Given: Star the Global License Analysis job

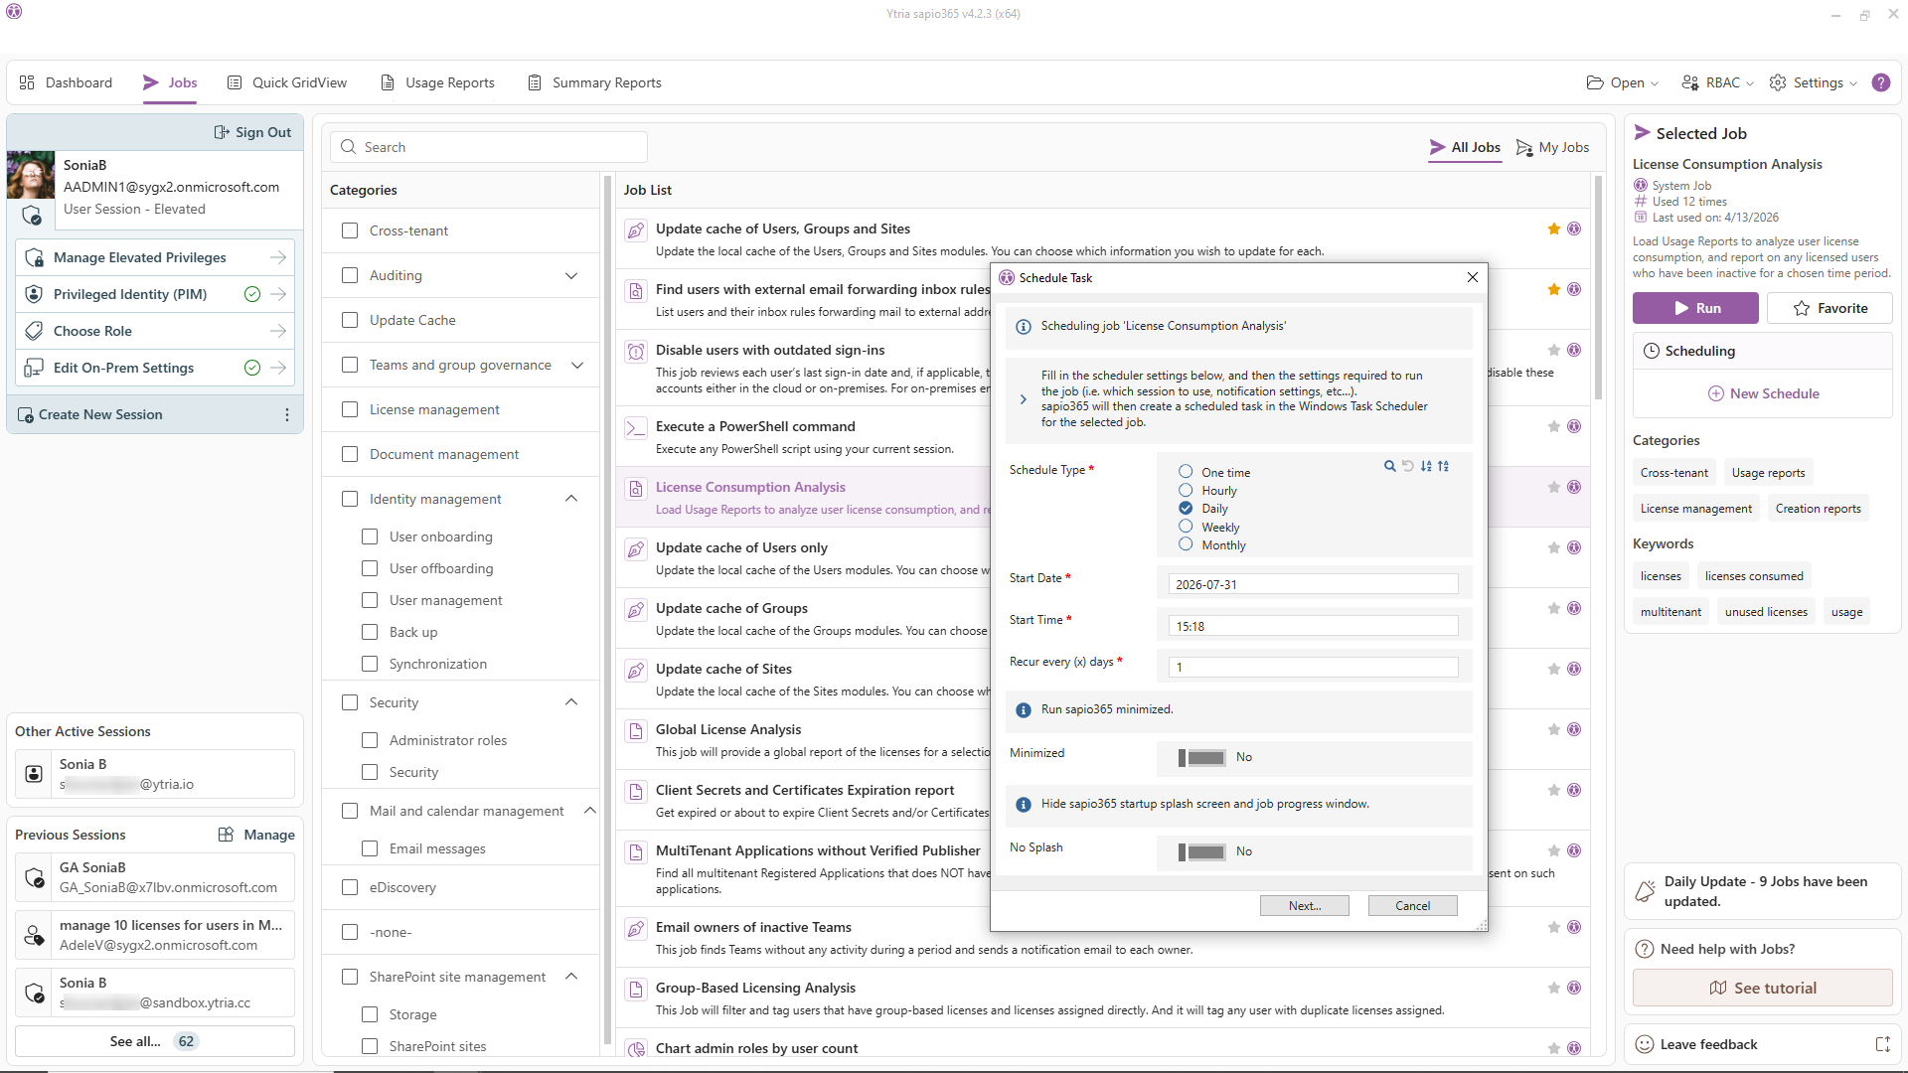Looking at the screenshot, I should 1553,729.
